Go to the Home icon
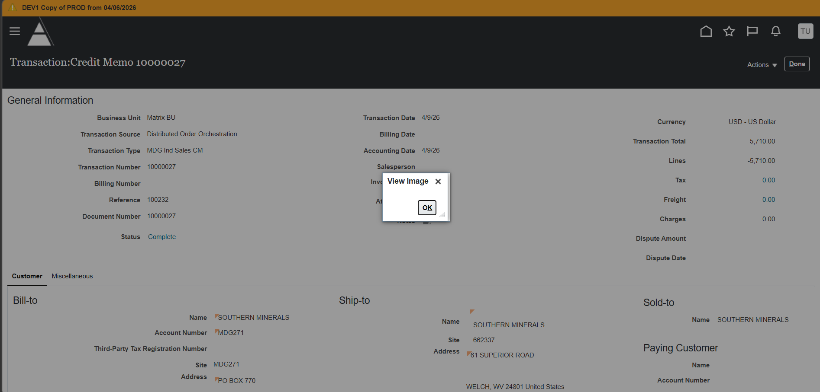Viewport: 820px width, 392px height. point(706,31)
